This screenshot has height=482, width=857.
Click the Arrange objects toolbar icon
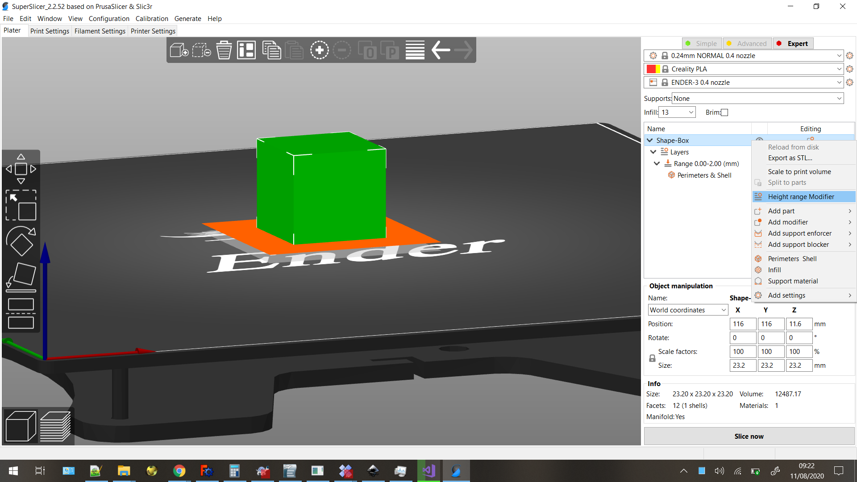246,50
